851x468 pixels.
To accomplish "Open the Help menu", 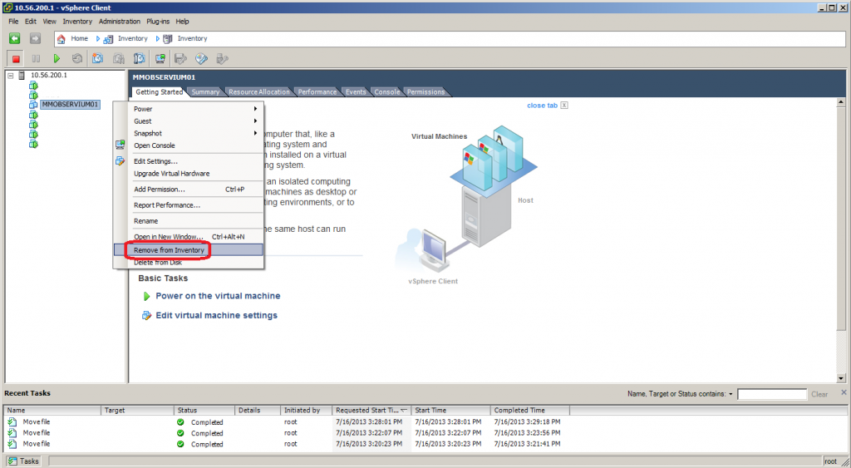I will [182, 21].
